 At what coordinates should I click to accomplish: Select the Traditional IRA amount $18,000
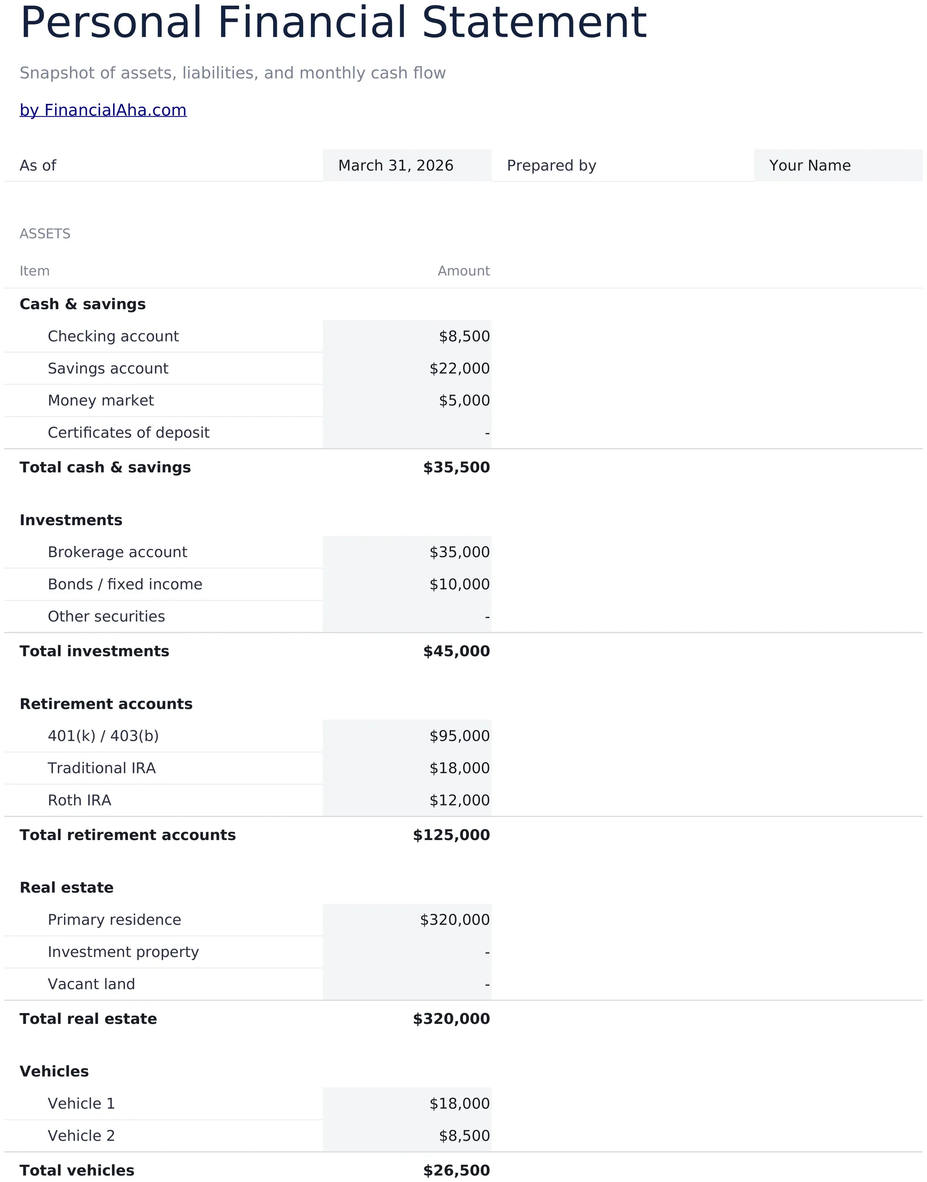coord(407,768)
